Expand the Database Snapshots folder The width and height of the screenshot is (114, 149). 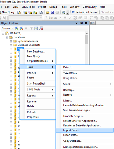coord(11,45)
